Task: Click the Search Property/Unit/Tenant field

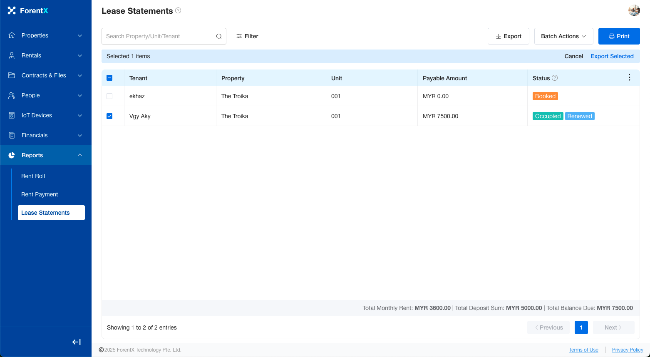Action: coord(158,36)
